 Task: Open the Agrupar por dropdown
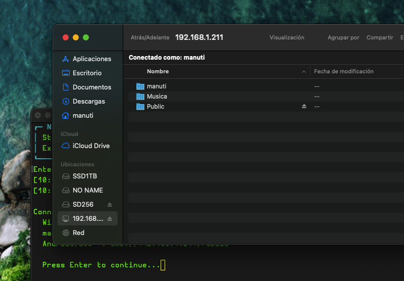pyautogui.click(x=343, y=37)
